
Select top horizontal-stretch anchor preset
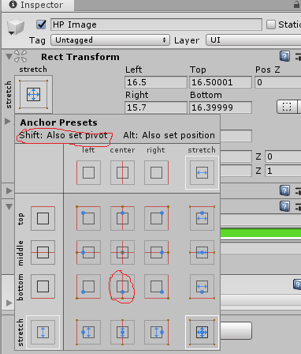coord(202,218)
